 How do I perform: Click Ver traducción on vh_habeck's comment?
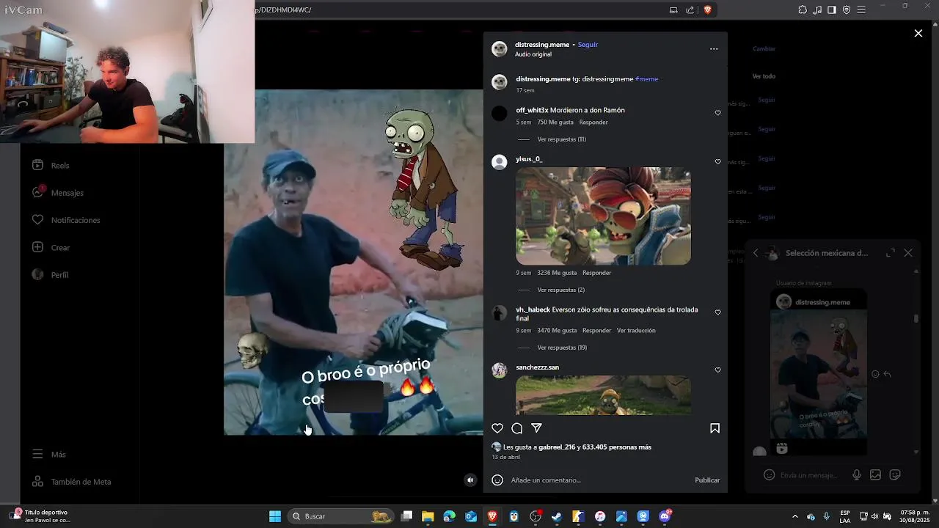coord(636,331)
